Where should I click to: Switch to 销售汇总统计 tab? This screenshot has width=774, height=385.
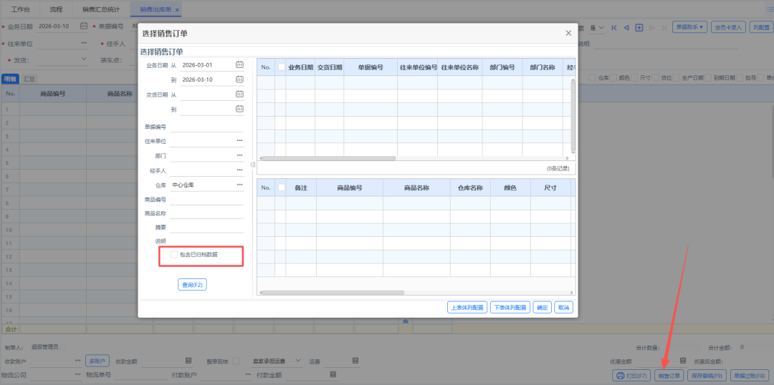point(101,9)
